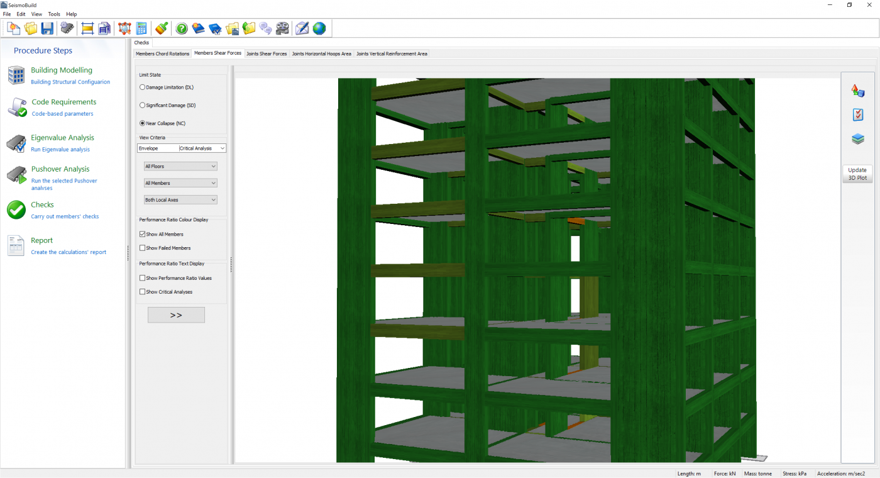Click the Pushover Analysis chip icon

click(x=16, y=175)
